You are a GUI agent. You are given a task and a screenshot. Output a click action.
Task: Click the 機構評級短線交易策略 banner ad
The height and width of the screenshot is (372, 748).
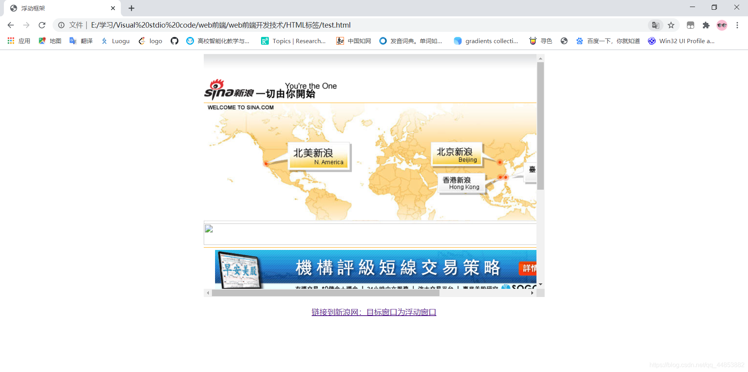pos(376,269)
